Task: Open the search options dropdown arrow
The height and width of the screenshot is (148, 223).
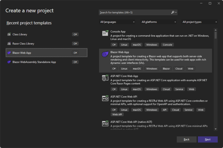Action: pyautogui.click(x=176, y=12)
